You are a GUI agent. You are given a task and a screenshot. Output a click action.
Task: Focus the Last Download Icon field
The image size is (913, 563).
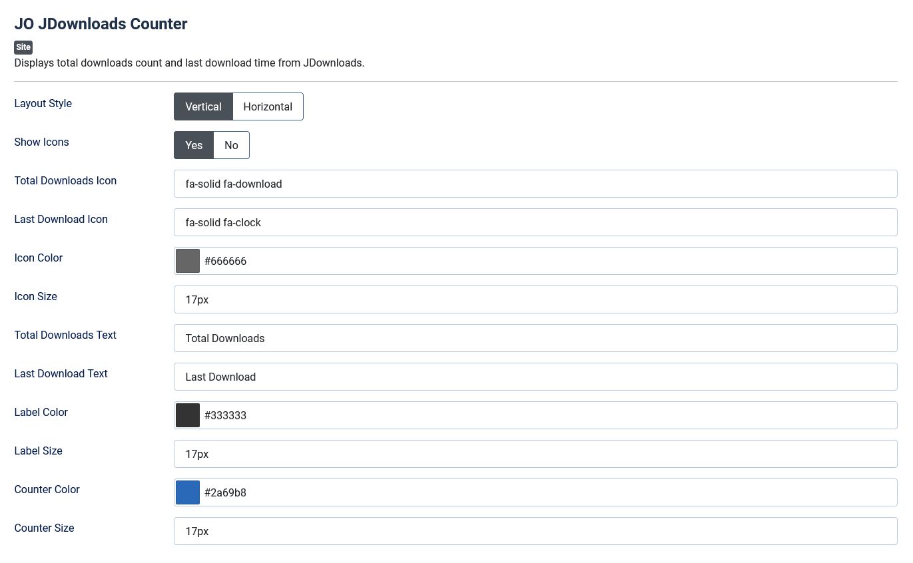[535, 222]
